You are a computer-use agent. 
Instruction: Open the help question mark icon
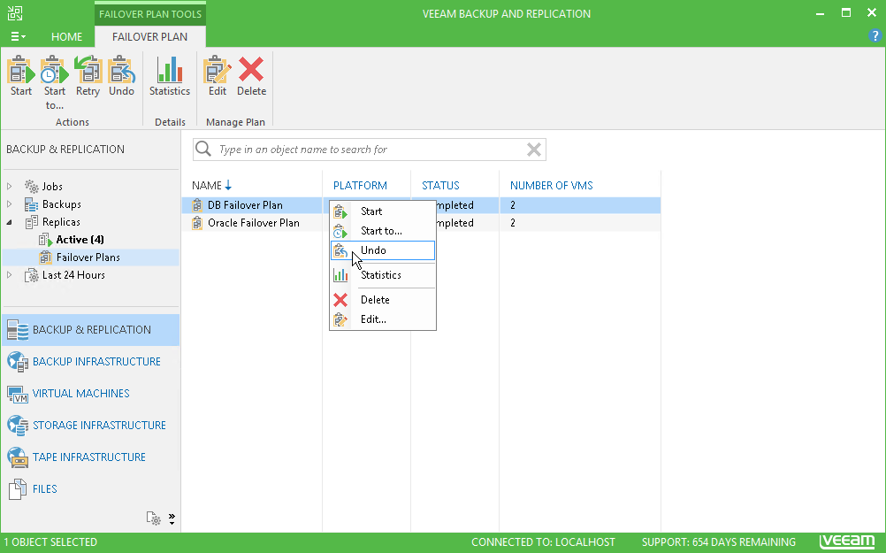click(875, 36)
